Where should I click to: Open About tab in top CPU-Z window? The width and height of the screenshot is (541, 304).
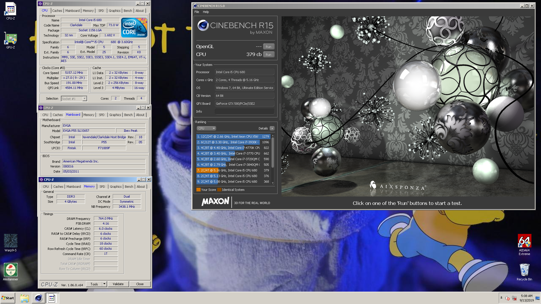pos(140,11)
